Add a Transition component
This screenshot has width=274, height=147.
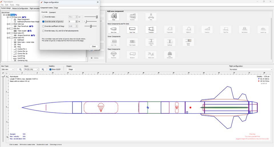[151, 30]
